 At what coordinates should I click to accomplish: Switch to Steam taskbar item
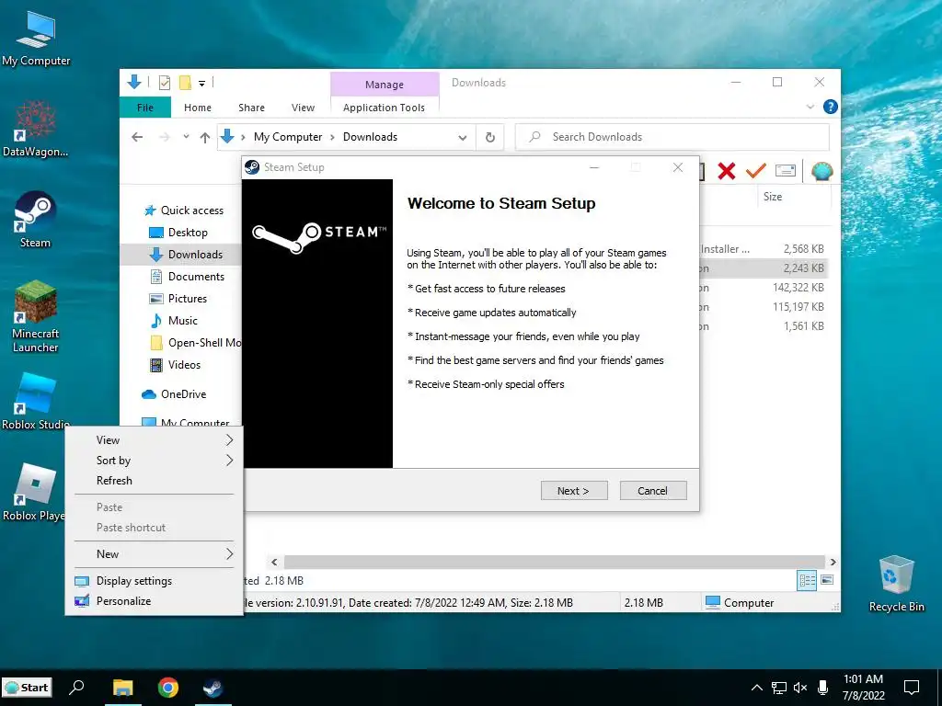point(213,688)
